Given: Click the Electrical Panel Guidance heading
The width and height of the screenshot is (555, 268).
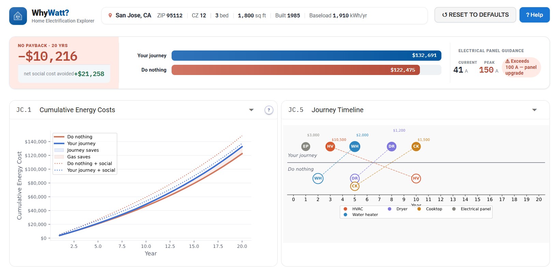Looking at the screenshot, I should click(x=491, y=51).
